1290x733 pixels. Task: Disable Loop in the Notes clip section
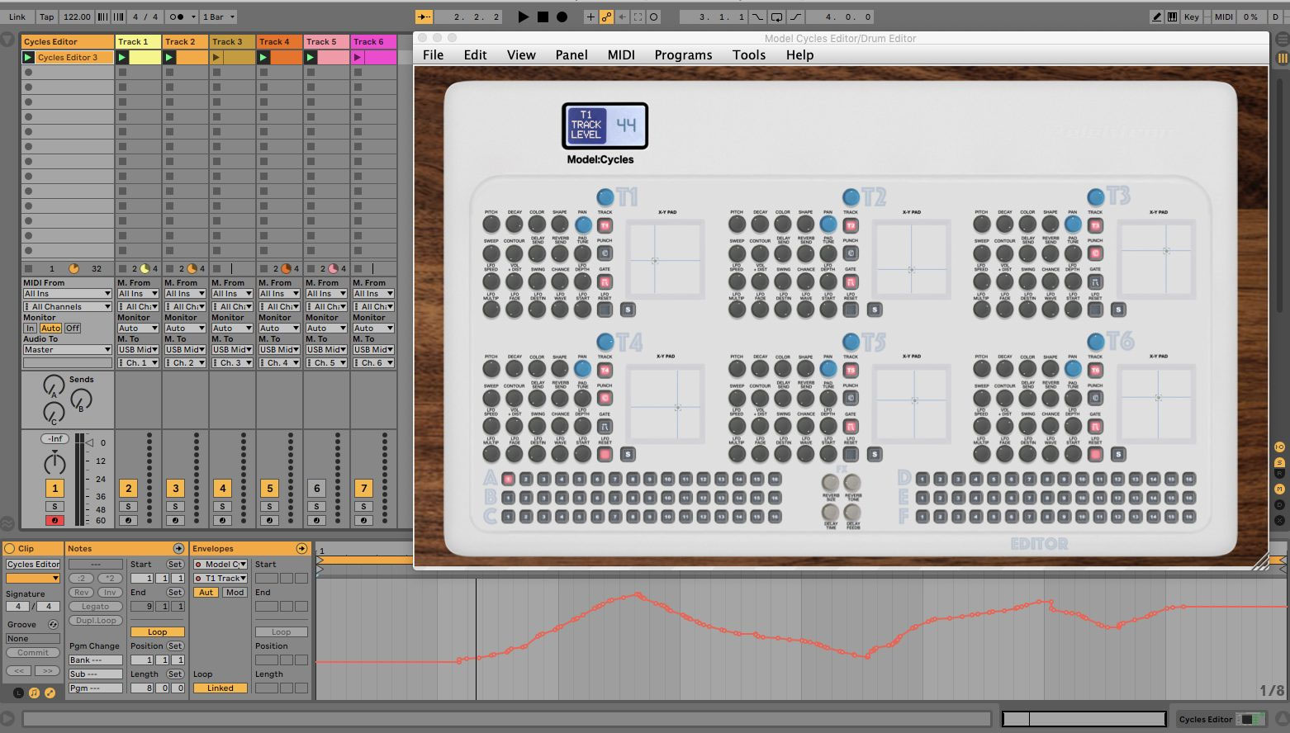(x=158, y=631)
